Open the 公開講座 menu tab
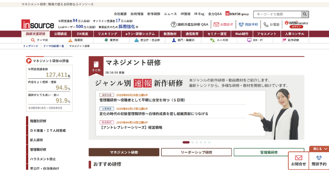329x172 pixels. (60, 34)
